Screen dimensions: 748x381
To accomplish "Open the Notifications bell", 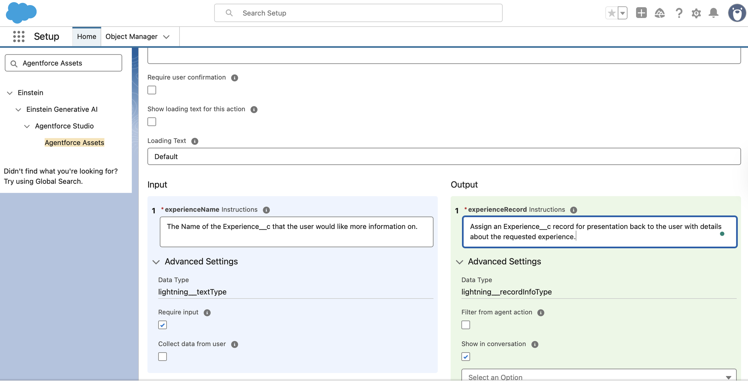I will [x=714, y=13].
